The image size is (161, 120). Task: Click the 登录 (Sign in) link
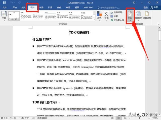pos(145,8)
